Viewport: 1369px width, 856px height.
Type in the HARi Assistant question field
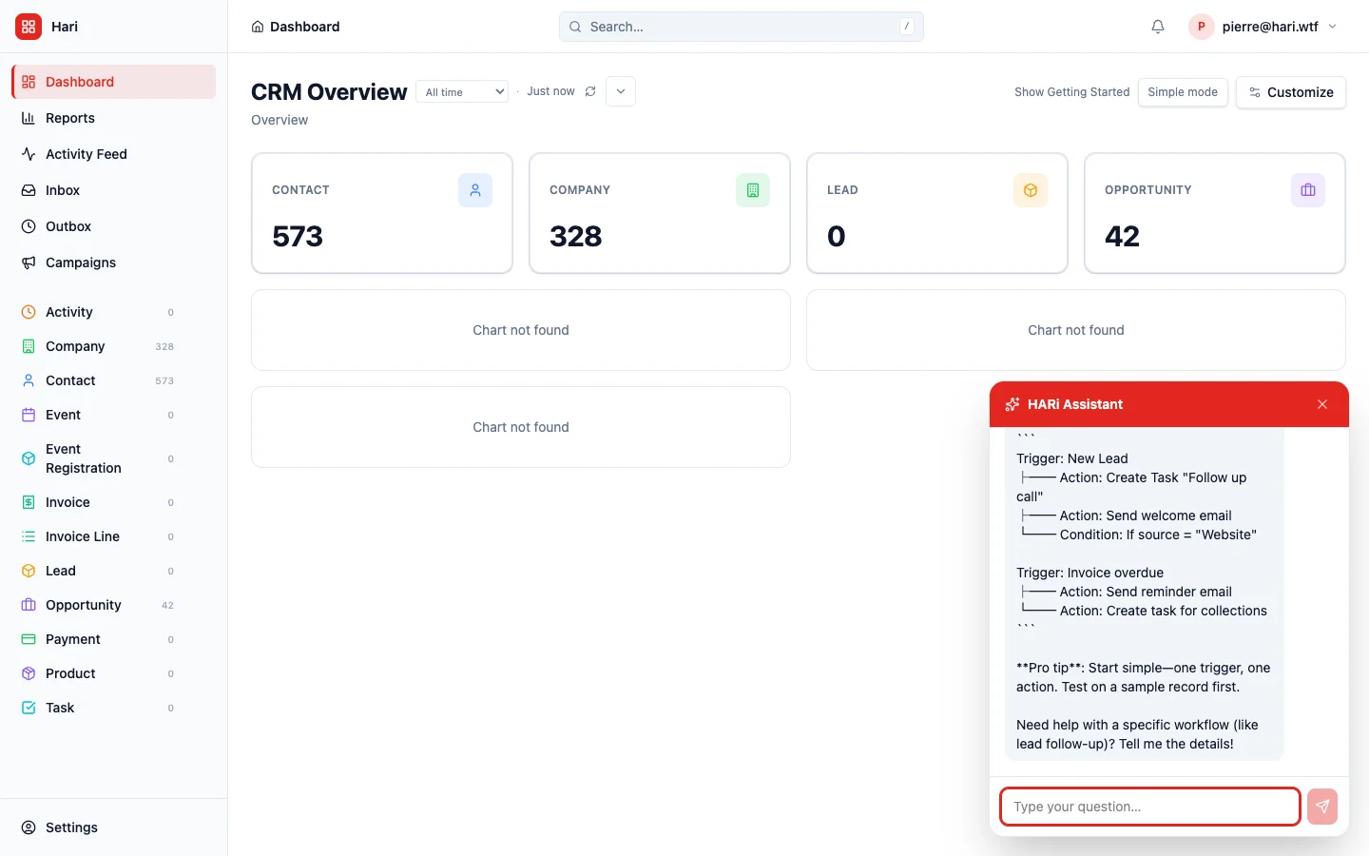[1148, 807]
